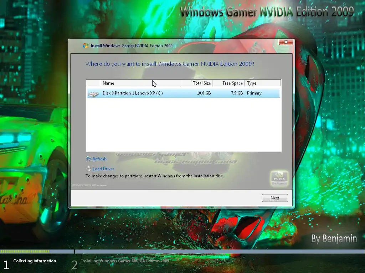Select Disk 0 Partition 1 Lenovo XP (C:)
This screenshot has height=273, width=365.
point(184,93)
